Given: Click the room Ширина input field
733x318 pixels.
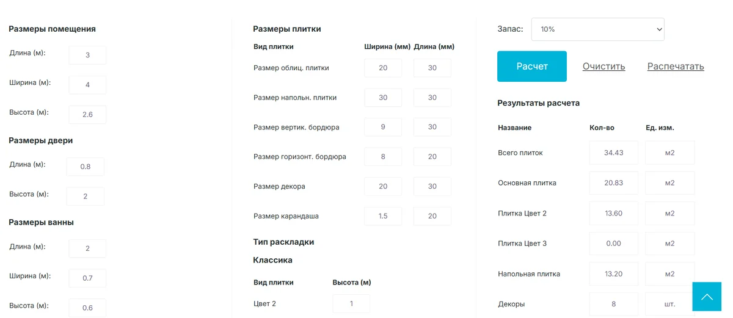Looking at the screenshot, I should click(x=87, y=85).
